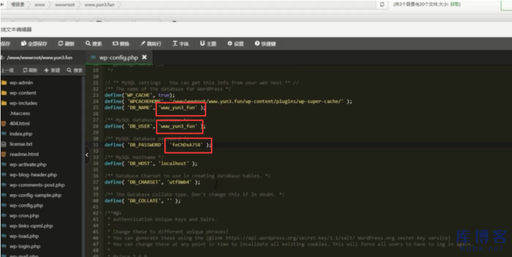The image size is (512, 257).
Task: Click the www.yun3.fun breadcrumb segment
Action: [100, 5]
